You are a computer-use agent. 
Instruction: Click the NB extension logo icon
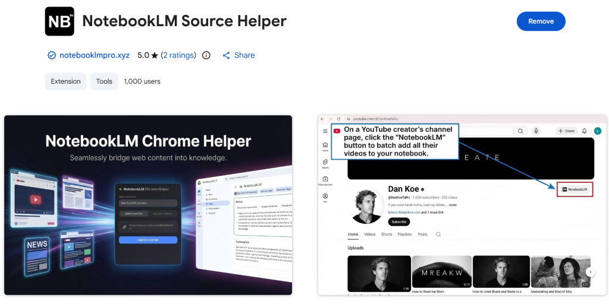[59, 21]
